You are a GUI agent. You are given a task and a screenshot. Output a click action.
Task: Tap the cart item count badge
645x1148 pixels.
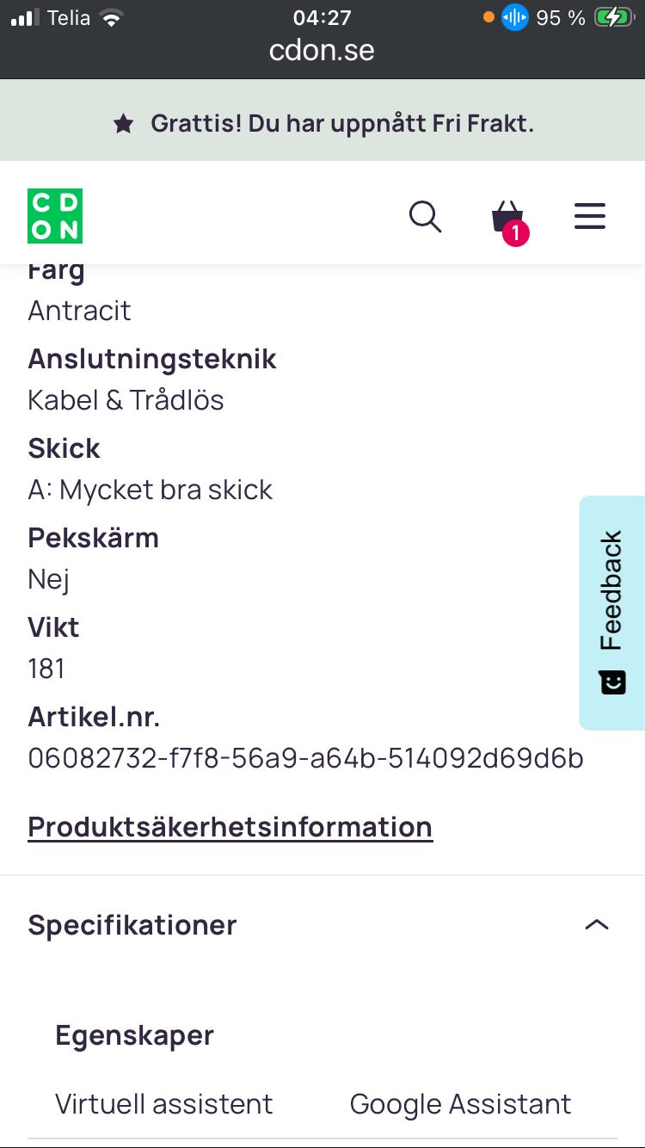tap(516, 232)
